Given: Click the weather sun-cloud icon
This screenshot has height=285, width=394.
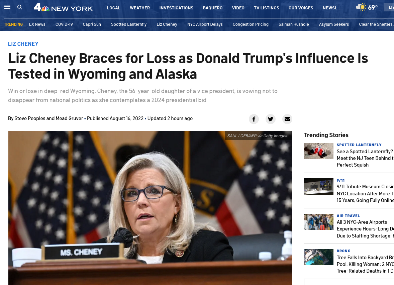Looking at the screenshot, I should pos(361,7).
